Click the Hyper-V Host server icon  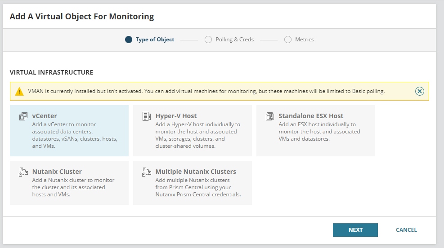tap(146, 116)
